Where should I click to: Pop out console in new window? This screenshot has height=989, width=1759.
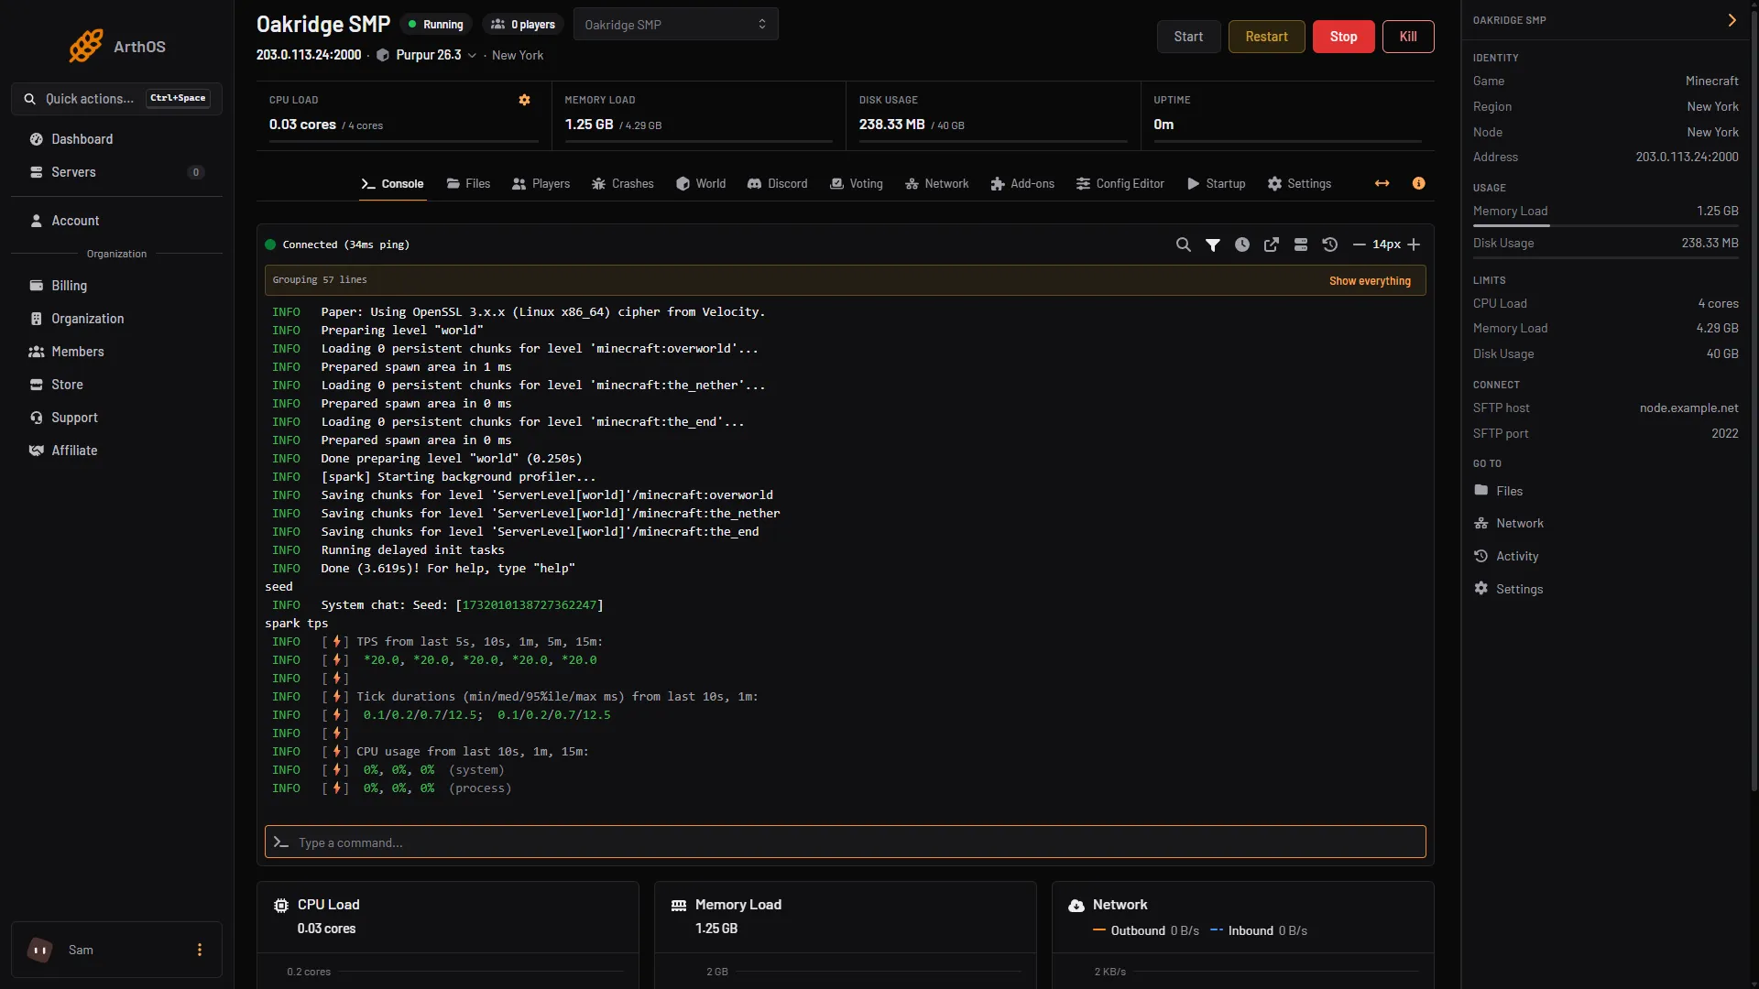[x=1272, y=245]
